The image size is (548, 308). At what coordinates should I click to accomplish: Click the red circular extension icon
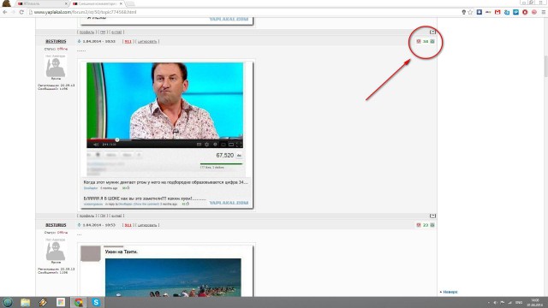[525, 12]
